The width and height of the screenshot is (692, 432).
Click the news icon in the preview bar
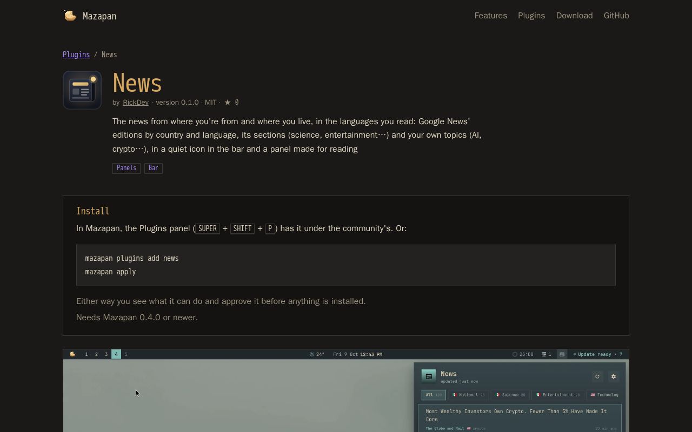point(562,354)
